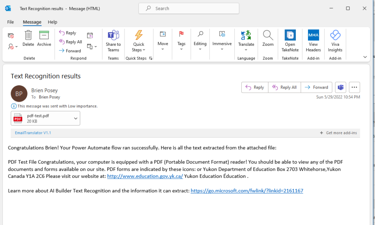Click the Reply with Meeting calendar icon
This screenshot has width=375, height=225.
90,35
